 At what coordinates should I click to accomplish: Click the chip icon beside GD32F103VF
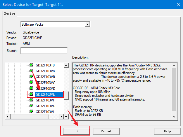(31, 100)
